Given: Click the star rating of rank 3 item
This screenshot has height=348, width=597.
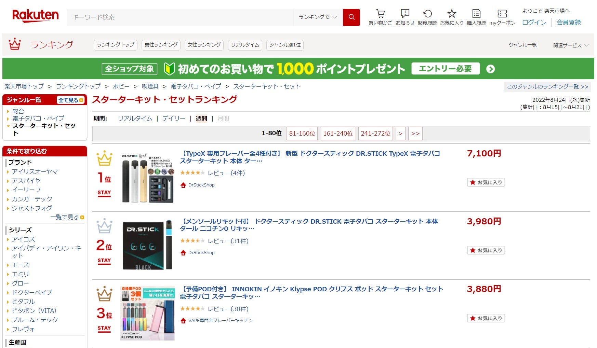Looking at the screenshot, I should [x=193, y=309].
